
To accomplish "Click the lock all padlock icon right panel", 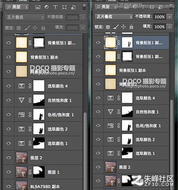I will 131,27.
